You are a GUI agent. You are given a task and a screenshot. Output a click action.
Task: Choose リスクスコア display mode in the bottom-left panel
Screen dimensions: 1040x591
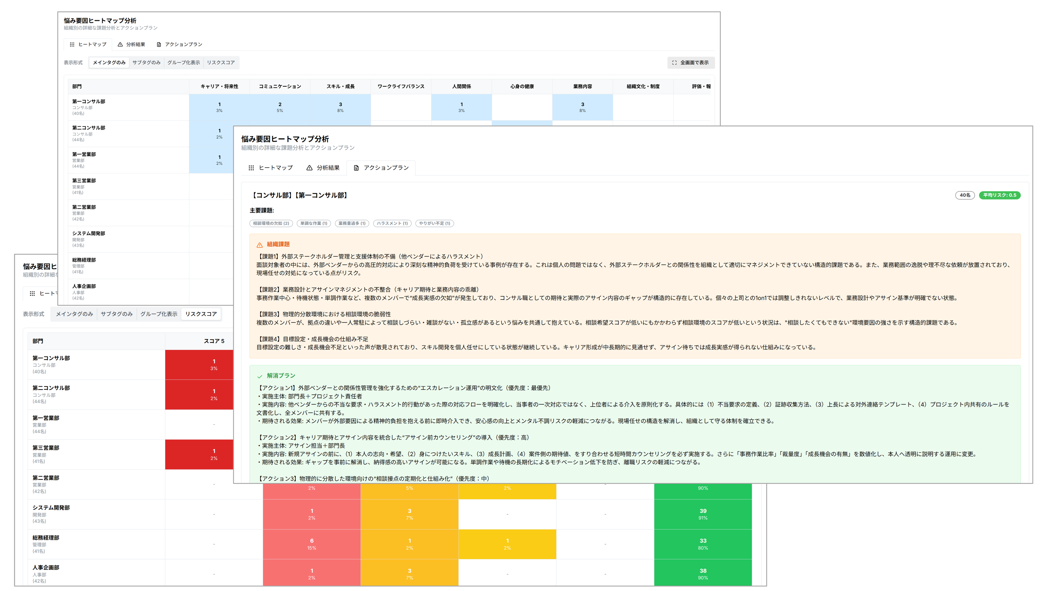coord(201,314)
